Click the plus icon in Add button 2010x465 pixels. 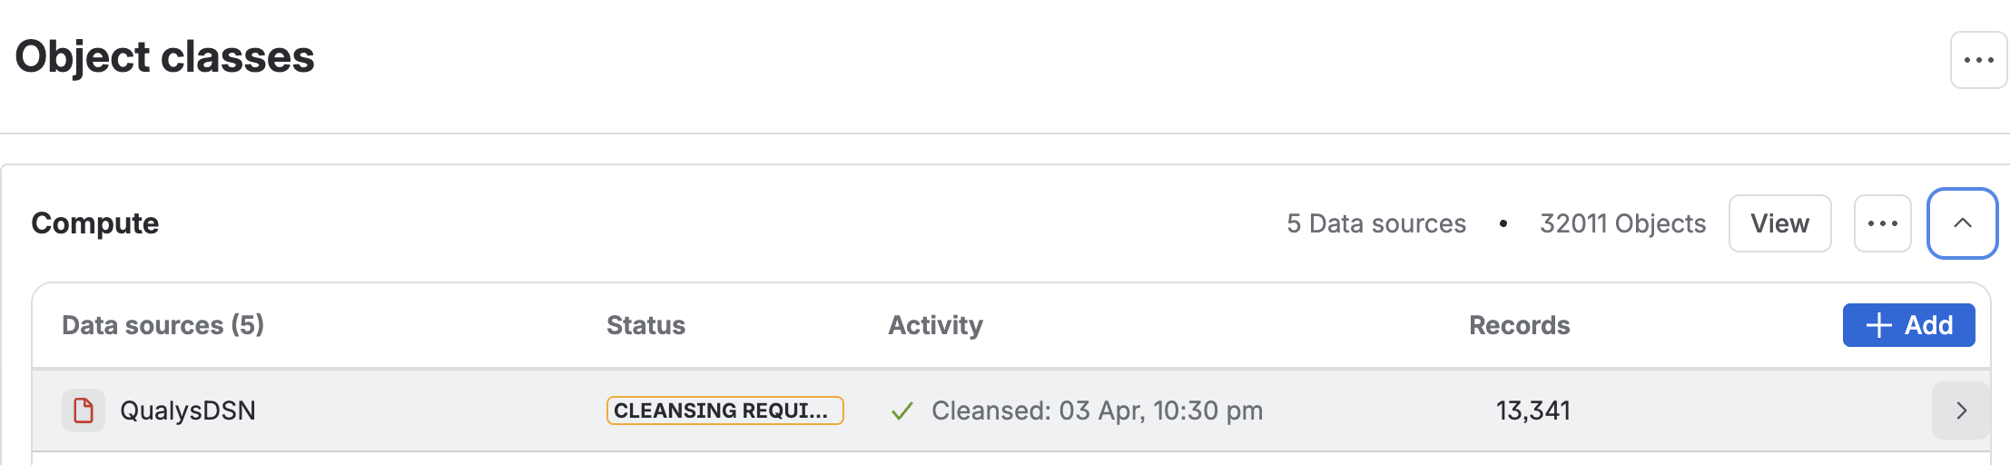click(x=1878, y=325)
